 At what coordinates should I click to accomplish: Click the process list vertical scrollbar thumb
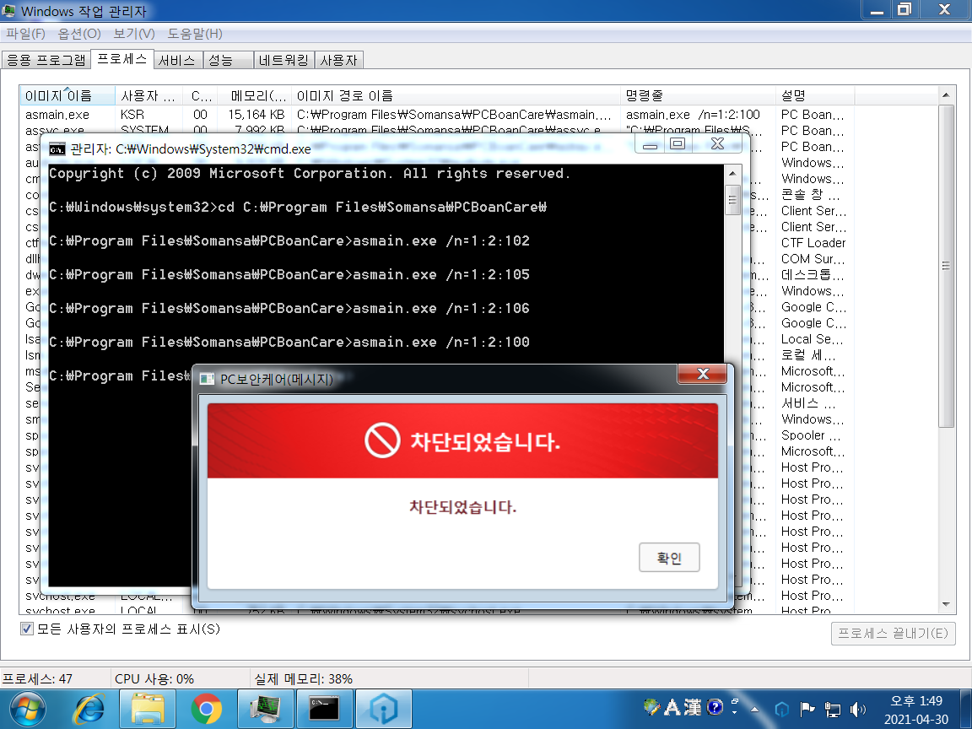tap(946, 266)
